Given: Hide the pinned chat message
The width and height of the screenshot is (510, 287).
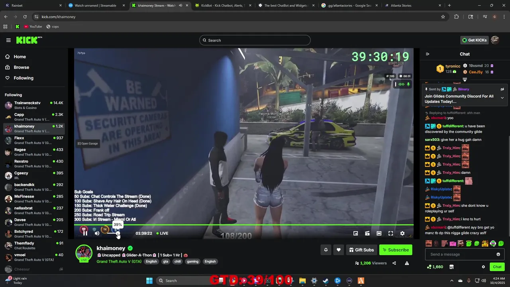Looking at the screenshot, I should 502,89.
